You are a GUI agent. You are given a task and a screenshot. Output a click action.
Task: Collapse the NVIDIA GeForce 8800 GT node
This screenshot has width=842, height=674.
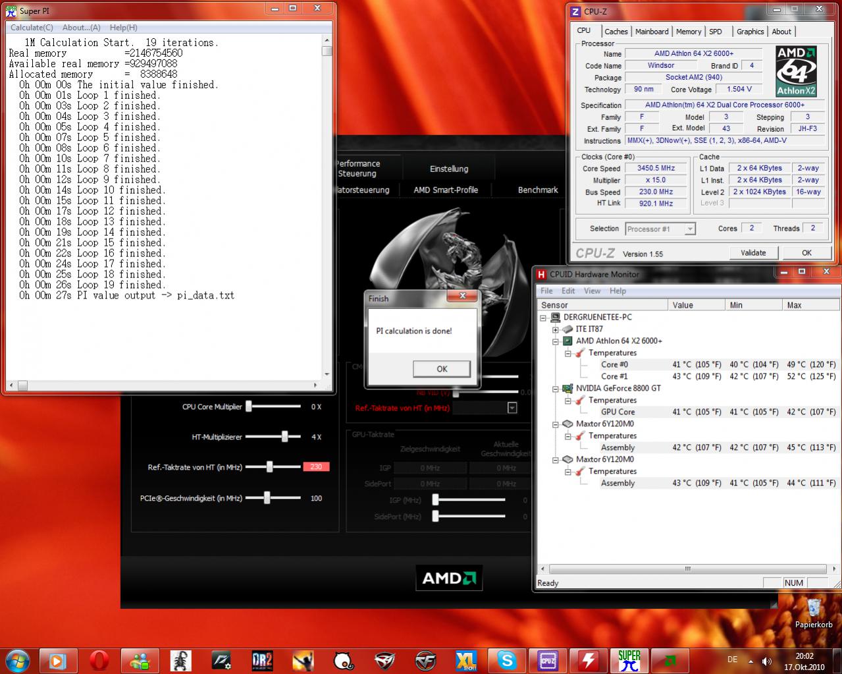[x=556, y=389]
